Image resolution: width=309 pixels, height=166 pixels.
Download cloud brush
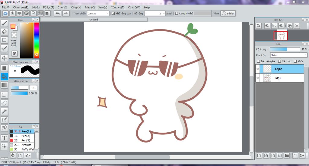[13, 155]
